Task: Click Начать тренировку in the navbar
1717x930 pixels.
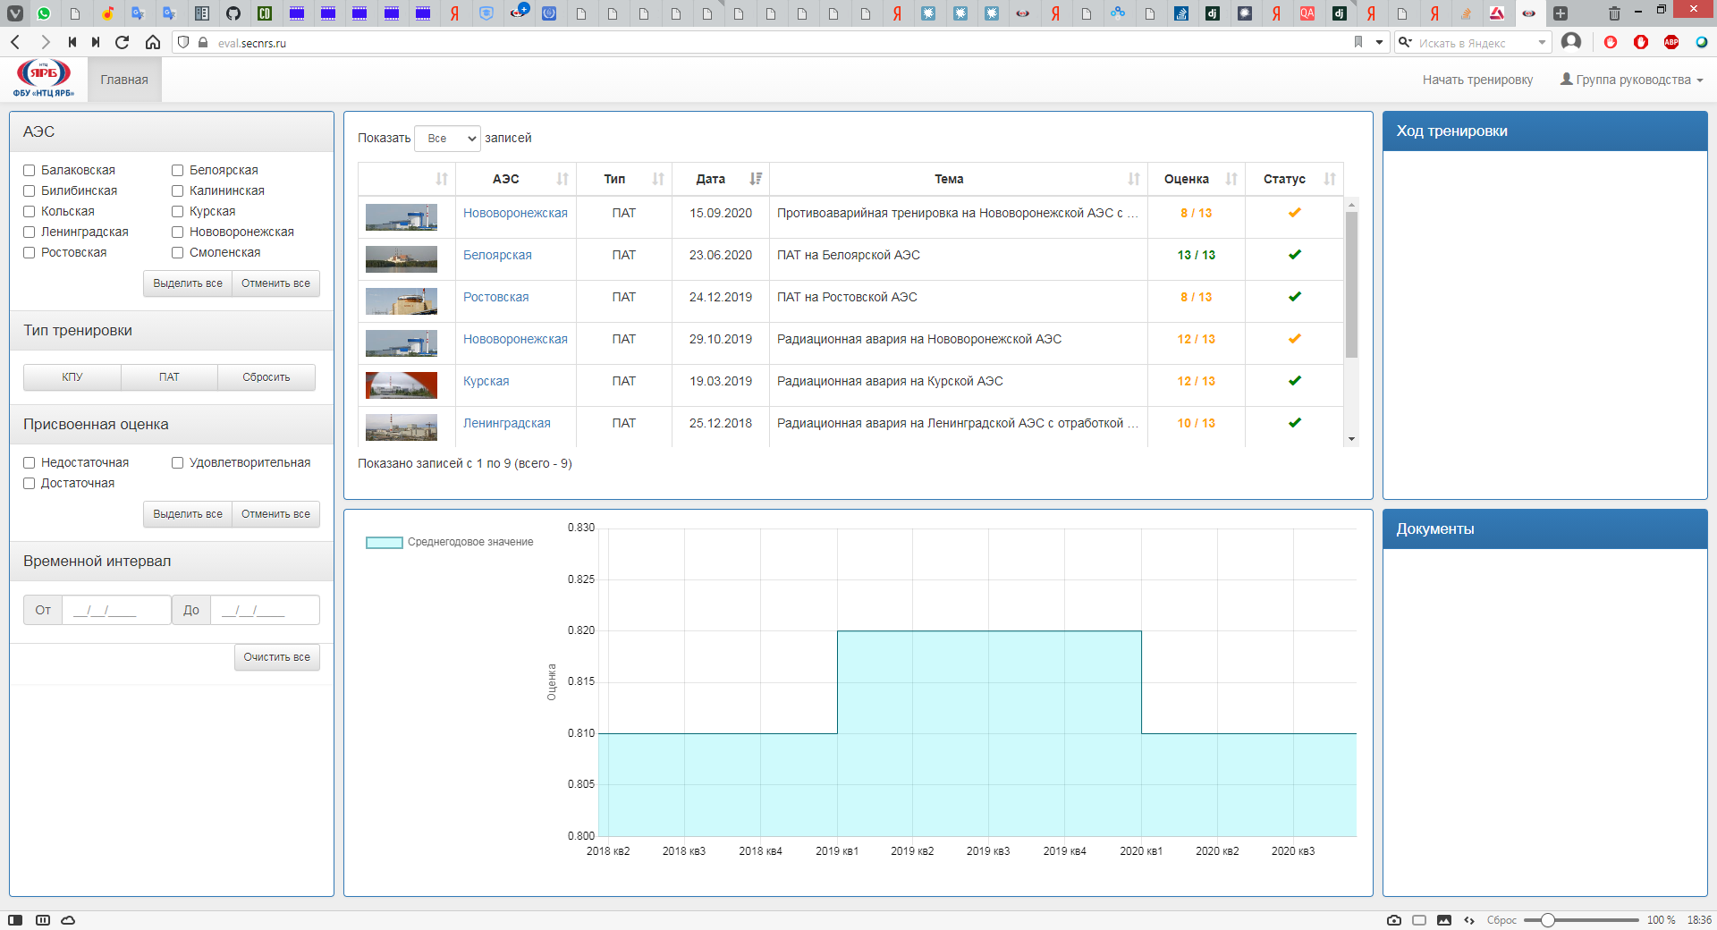Action: point(1477,80)
